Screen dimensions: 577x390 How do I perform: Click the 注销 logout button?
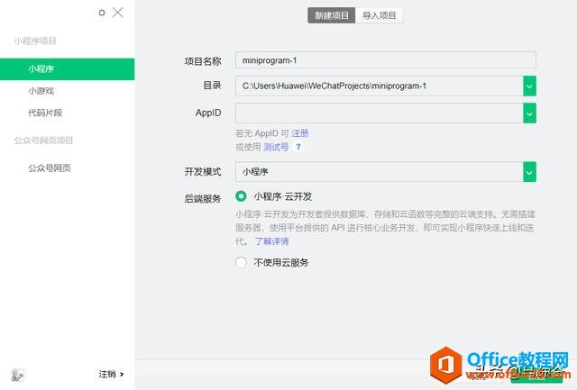(111, 374)
